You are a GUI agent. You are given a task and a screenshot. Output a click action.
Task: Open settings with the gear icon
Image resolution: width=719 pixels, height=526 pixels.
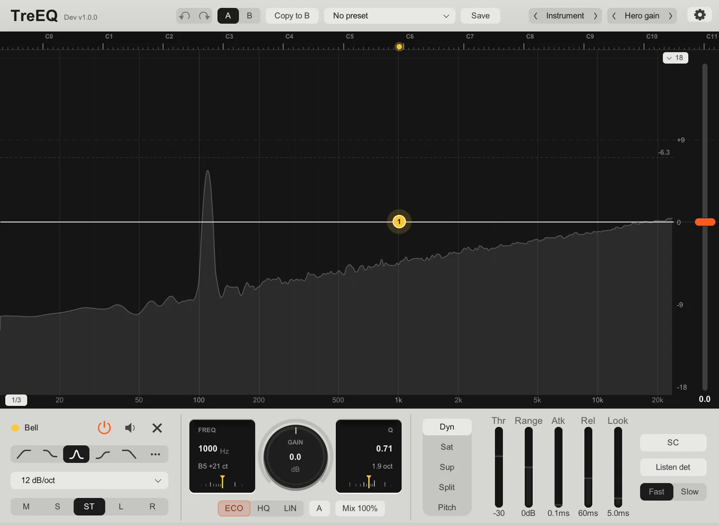click(x=699, y=15)
